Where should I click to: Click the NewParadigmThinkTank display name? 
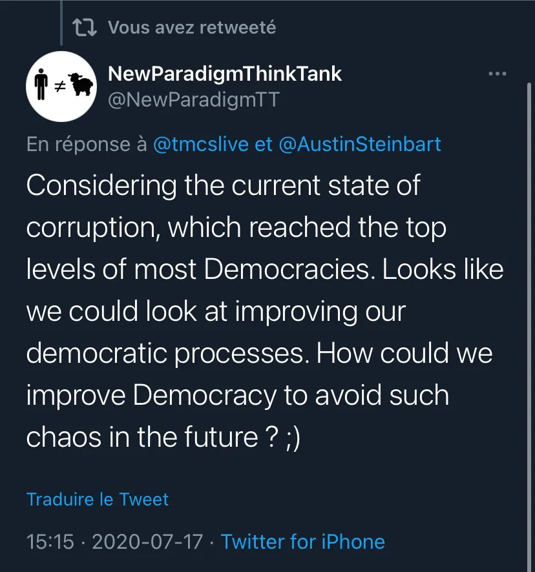(225, 74)
